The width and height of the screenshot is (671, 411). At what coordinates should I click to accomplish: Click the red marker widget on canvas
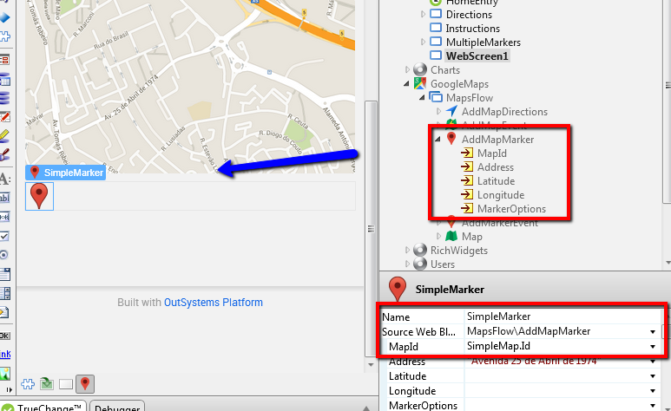click(x=39, y=196)
